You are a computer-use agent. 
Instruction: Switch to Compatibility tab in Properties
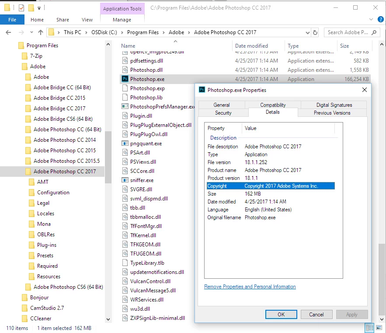pyautogui.click(x=273, y=105)
